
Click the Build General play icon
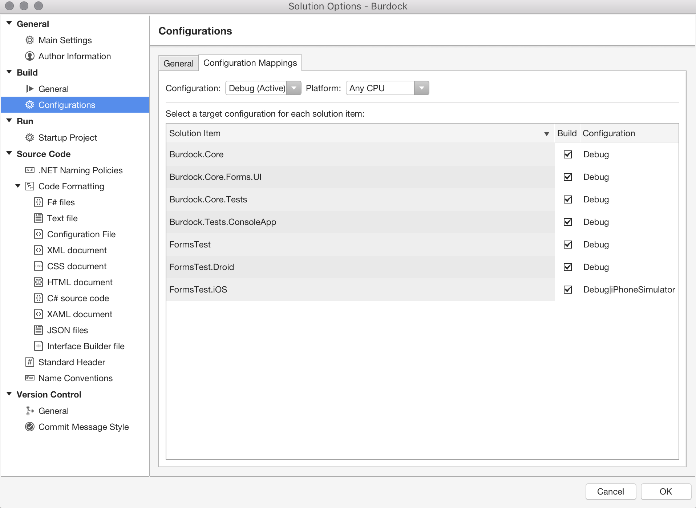[30, 89]
